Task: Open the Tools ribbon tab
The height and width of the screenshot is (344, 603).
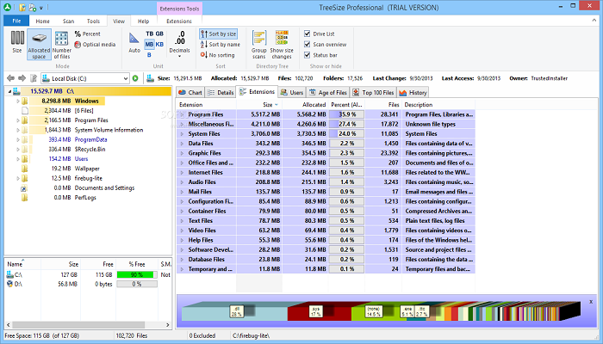Action: tap(93, 21)
